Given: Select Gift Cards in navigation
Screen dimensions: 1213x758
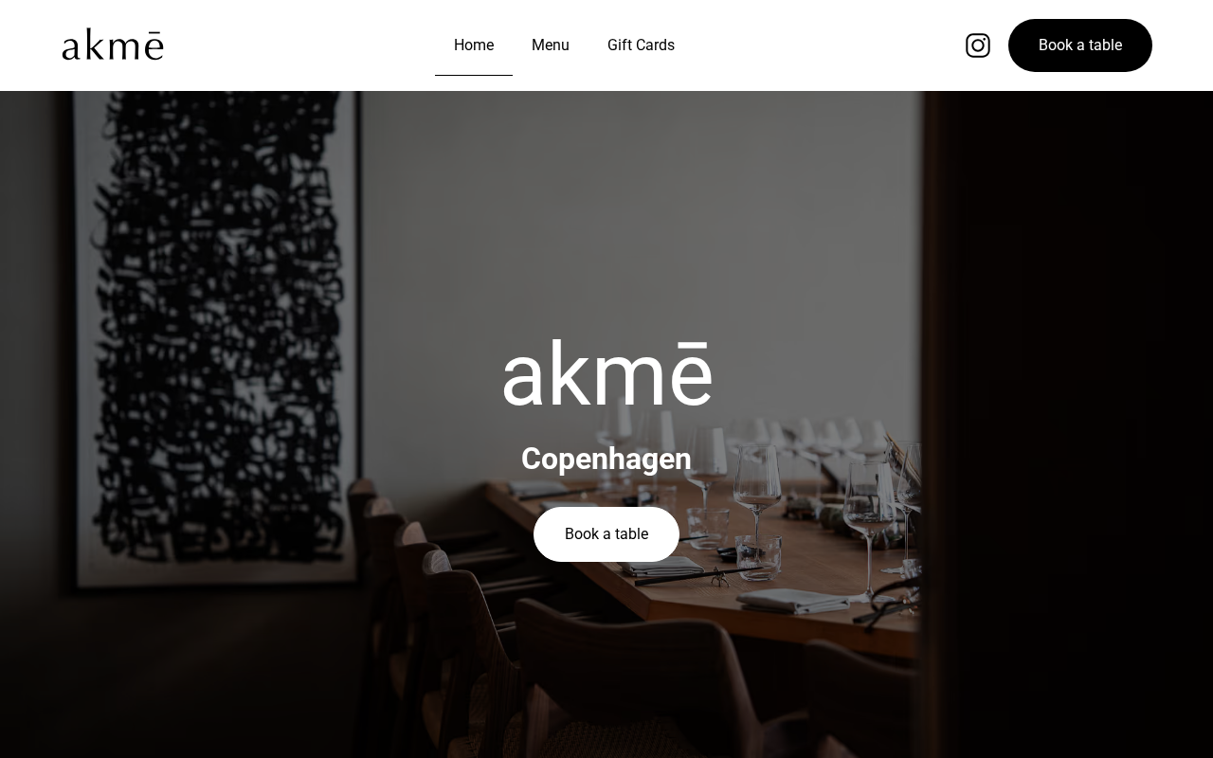Looking at the screenshot, I should (x=641, y=45).
